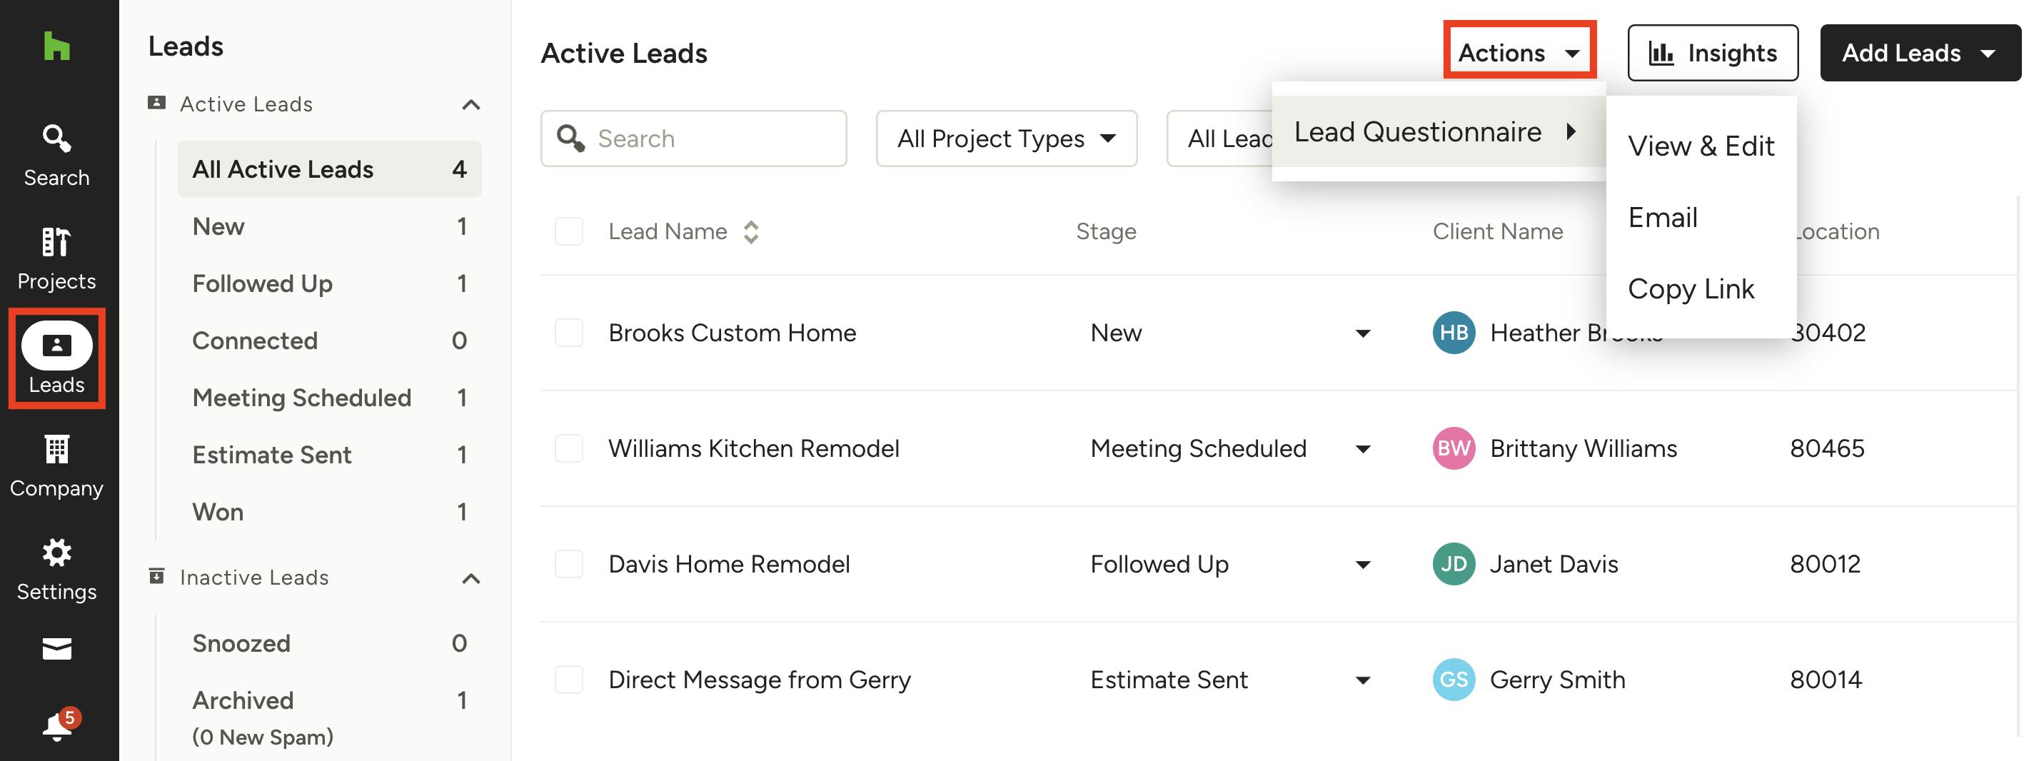
Task: Open the All Project Types dropdown
Action: [x=1006, y=138]
